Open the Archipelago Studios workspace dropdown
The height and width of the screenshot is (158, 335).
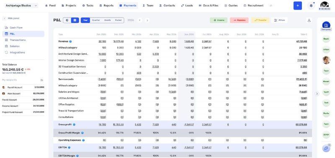point(21,5)
